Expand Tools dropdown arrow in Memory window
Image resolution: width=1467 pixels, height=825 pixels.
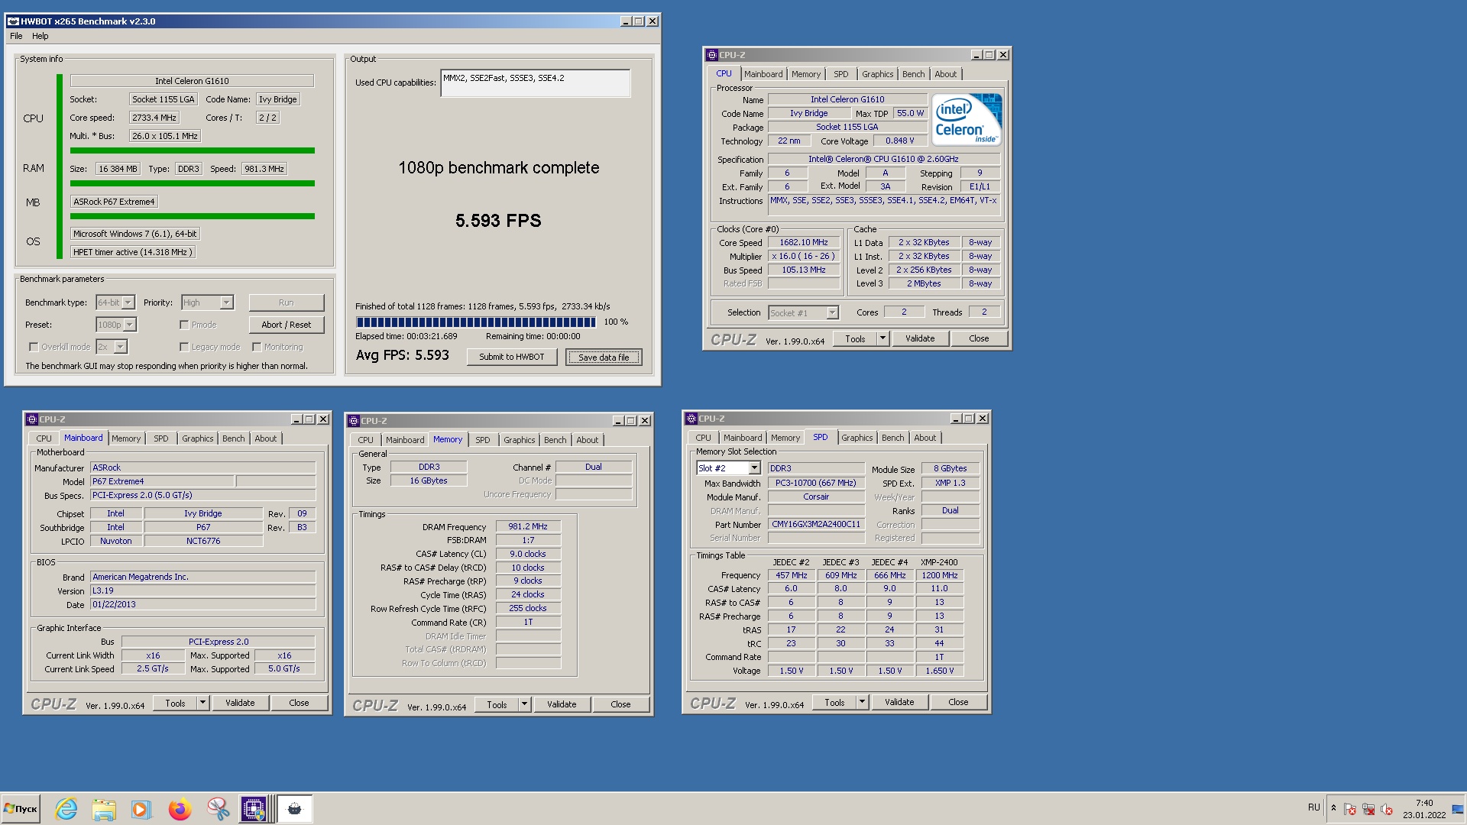(x=524, y=704)
